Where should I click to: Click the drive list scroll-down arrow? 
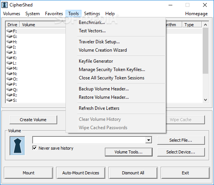pos(205,100)
